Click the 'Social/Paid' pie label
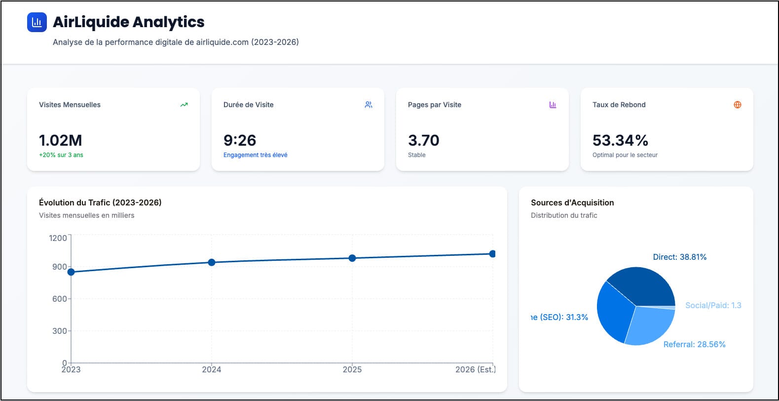Image resolution: width=779 pixels, height=401 pixels. pyautogui.click(x=713, y=306)
